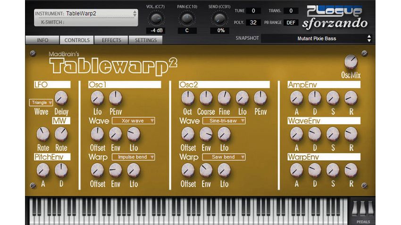Click the K-SWITCH field
401x225 pixels.
click(x=86, y=22)
